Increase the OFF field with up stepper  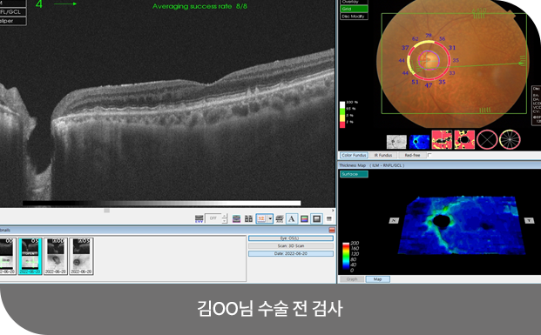[225, 216]
